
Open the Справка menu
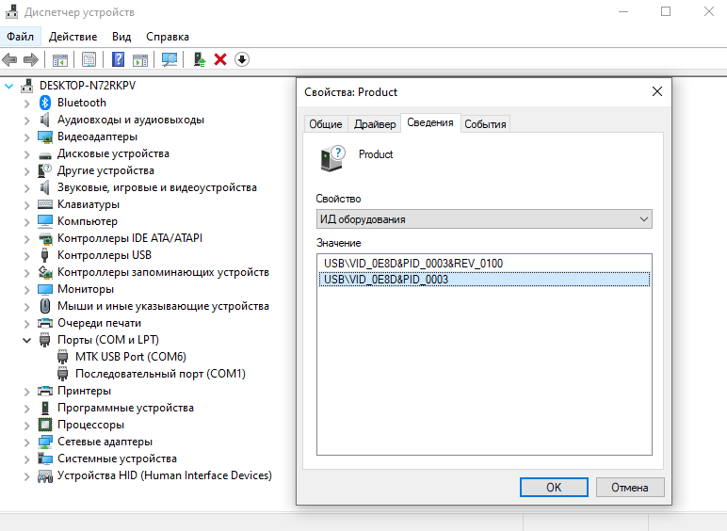(x=168, y=37)
